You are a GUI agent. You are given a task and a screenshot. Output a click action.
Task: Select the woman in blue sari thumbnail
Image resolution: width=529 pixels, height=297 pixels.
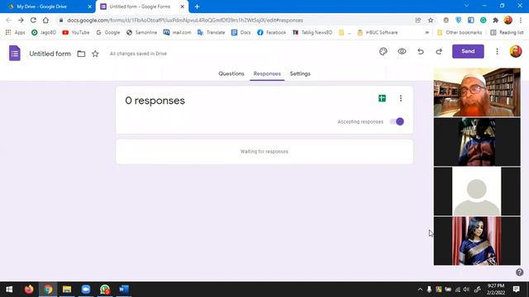pos(477,241)
